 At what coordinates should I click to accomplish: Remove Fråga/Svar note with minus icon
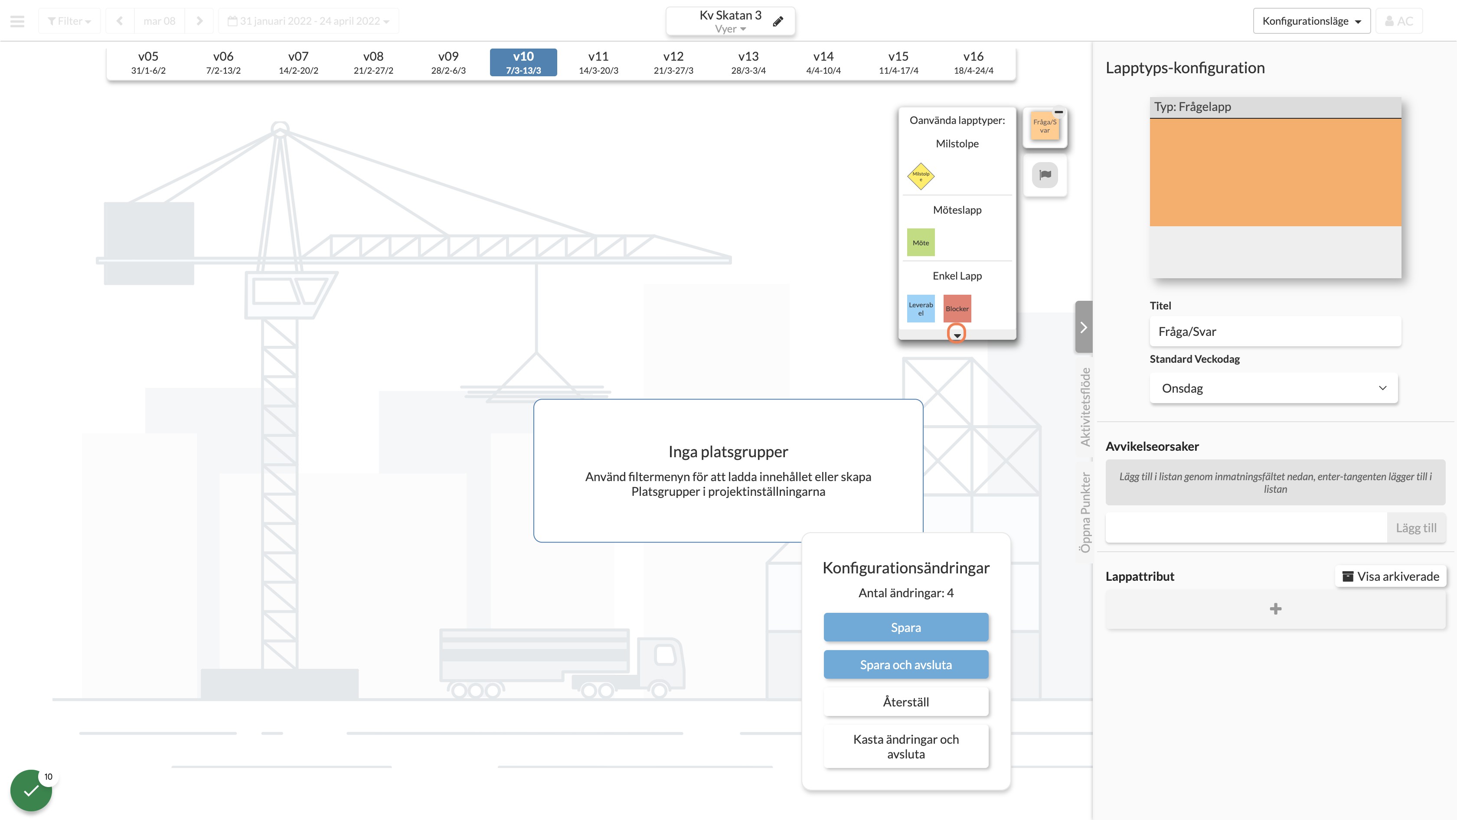[1059, 112]
